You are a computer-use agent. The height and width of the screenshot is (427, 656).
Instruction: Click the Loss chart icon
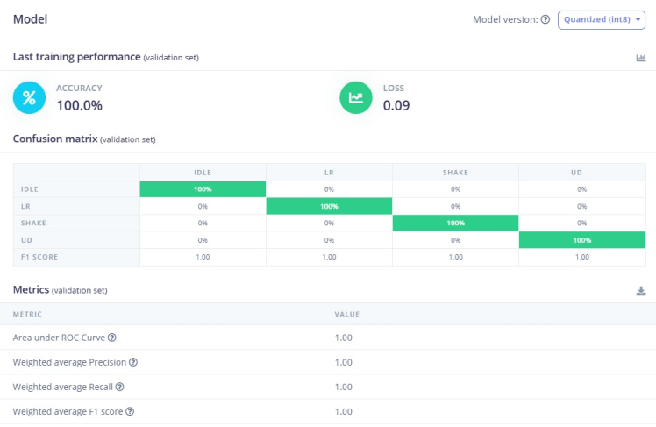click(356, 96)
